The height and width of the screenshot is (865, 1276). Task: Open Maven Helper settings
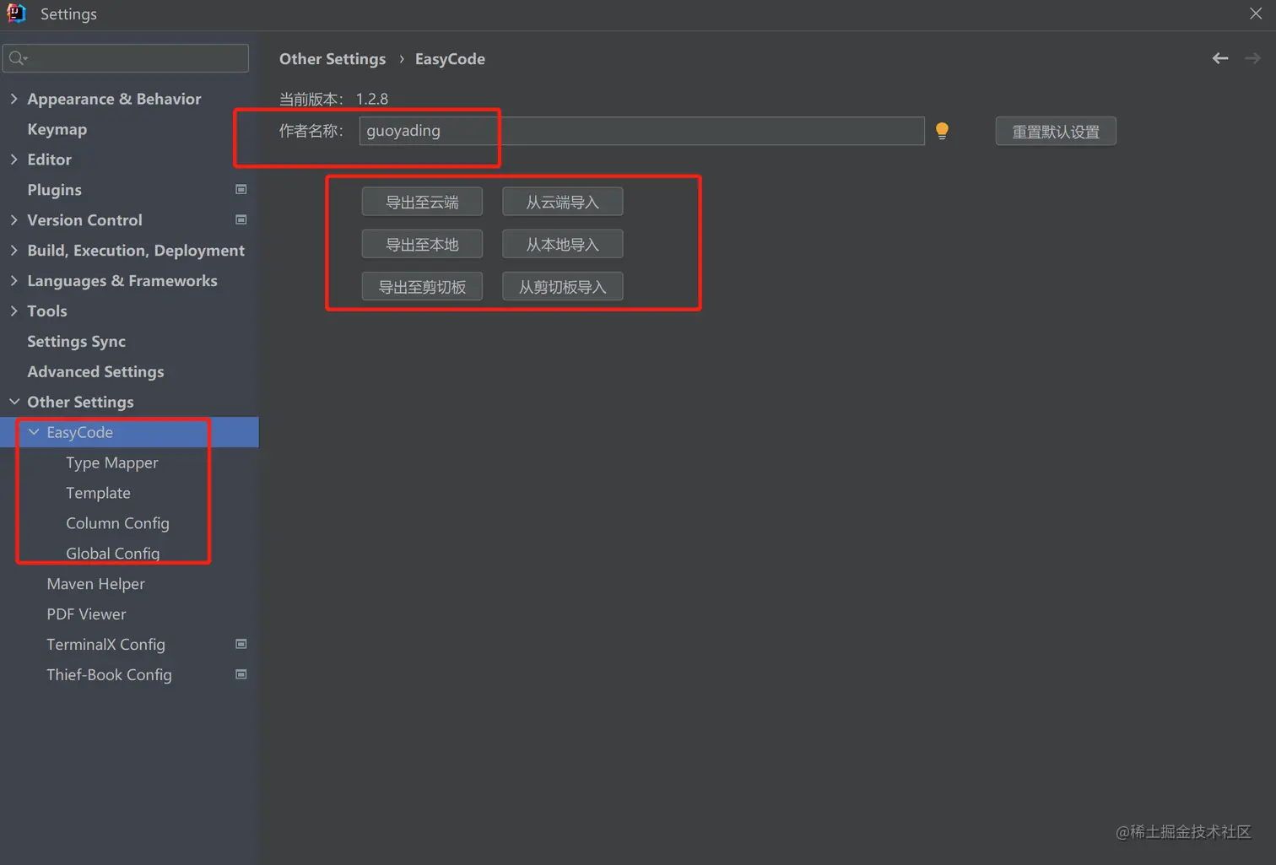pos(95,584)
